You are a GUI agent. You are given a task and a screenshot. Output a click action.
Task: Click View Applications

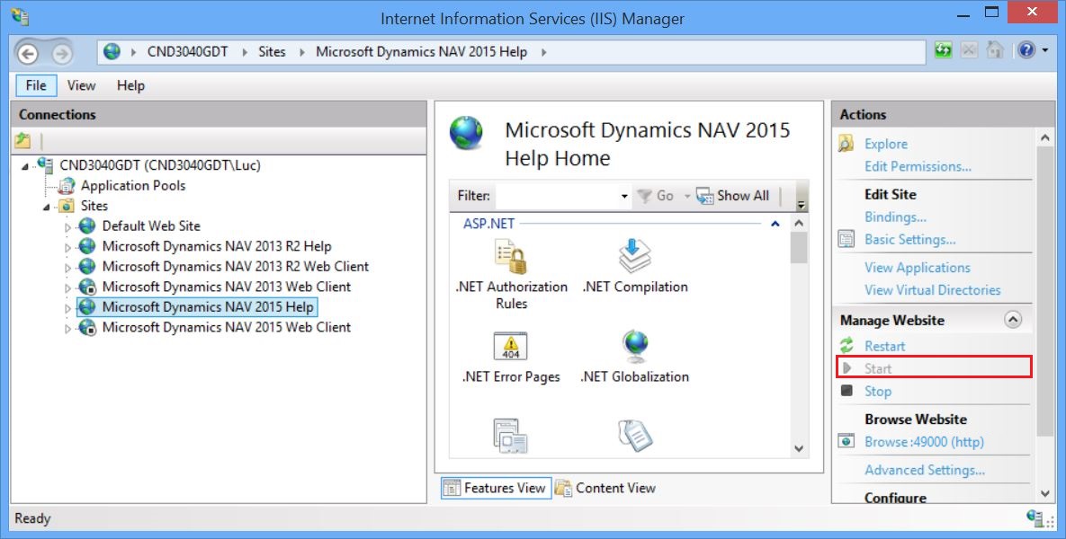(x=917, y=268)
